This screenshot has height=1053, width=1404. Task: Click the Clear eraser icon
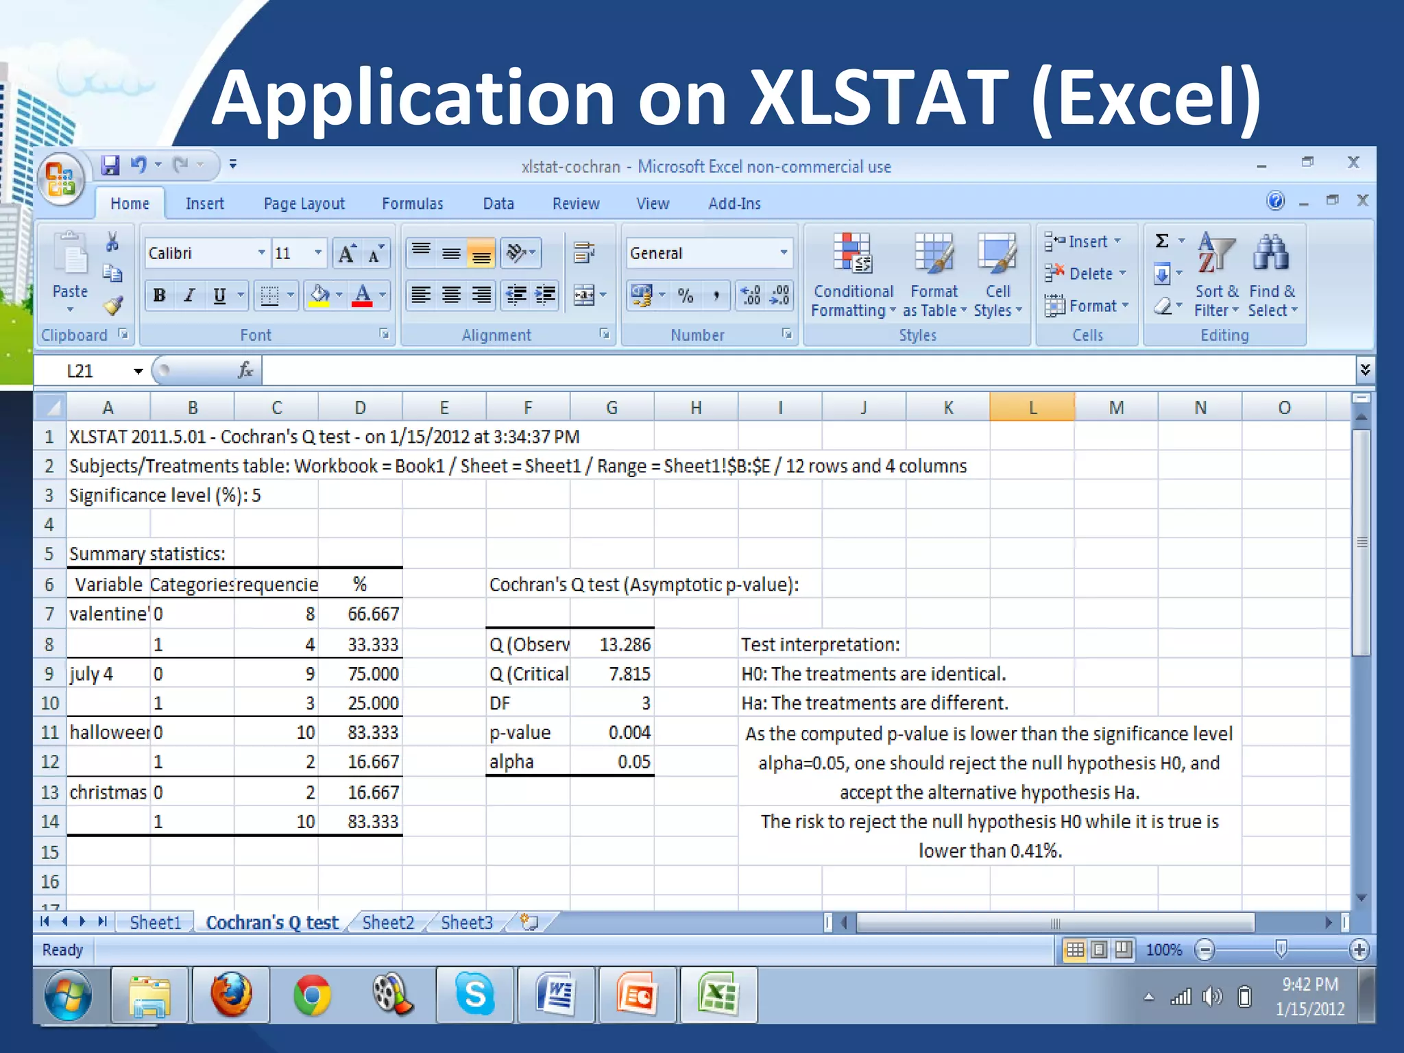tap(1163, 306)
